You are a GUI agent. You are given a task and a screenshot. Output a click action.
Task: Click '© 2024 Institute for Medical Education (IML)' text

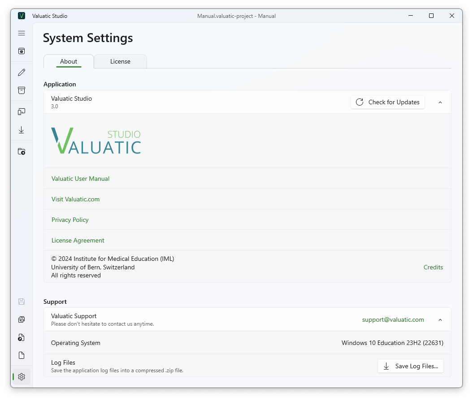(113, 259)
